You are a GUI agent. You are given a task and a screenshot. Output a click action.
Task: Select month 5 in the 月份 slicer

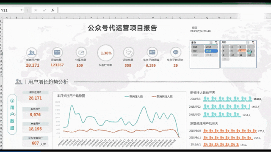[x=226, y=51]
